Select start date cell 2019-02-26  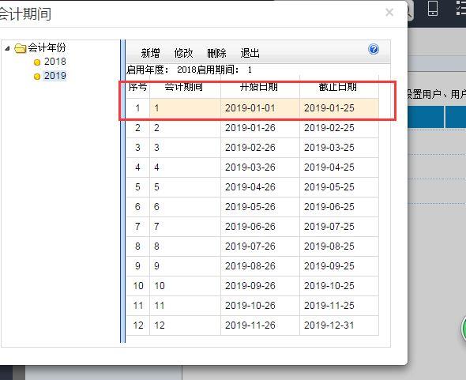pyautogui.click(x=260, y=148)
